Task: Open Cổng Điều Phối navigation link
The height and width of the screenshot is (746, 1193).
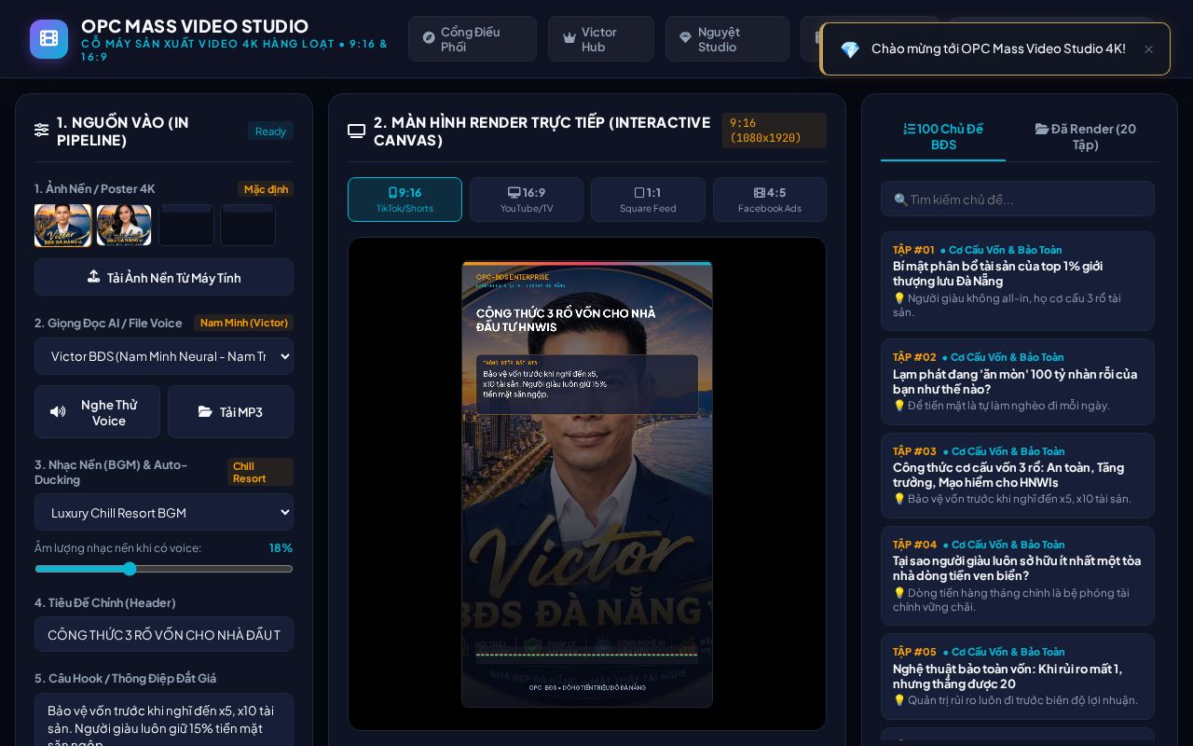Action: coord(473,39)
